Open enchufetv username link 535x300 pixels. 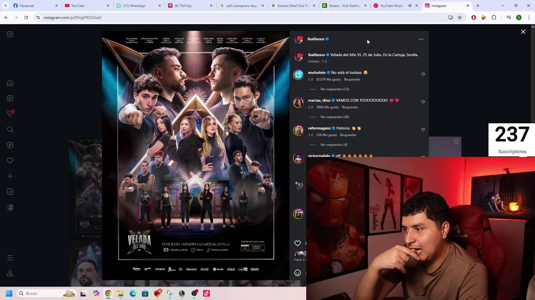point(317,72)
